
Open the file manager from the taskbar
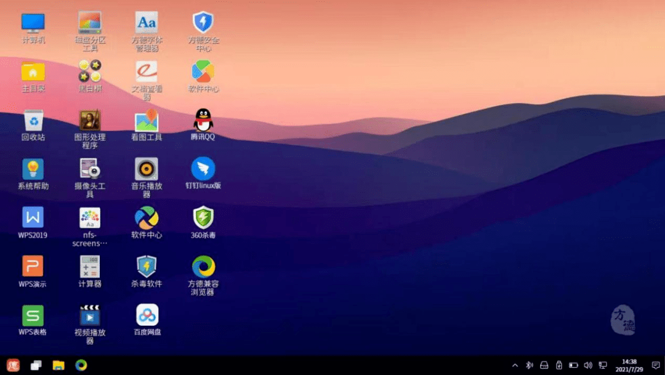(x=58, y=365)
